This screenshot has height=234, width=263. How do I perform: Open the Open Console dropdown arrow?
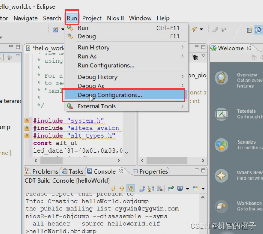203,189
